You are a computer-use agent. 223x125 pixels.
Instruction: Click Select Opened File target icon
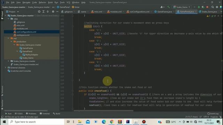click(39, 11)
